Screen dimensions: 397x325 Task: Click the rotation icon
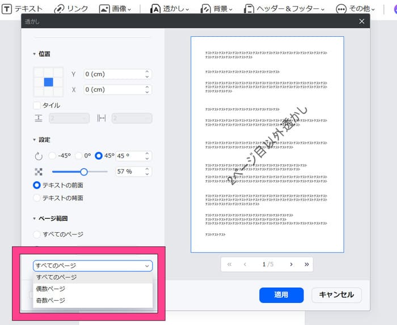click(x=39, y=156)
